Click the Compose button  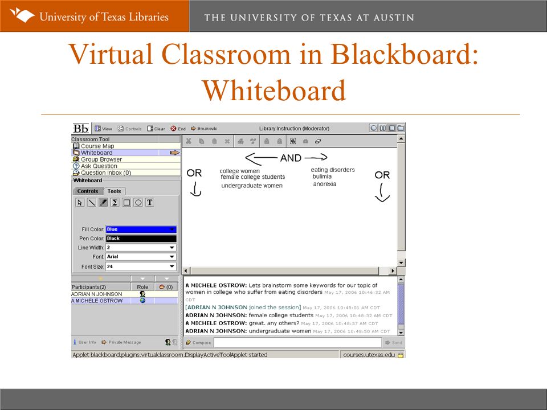198,343
